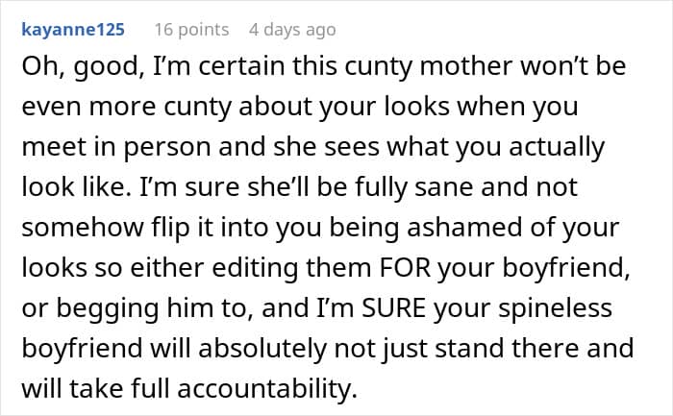Open the "4 days ago" timestamp permalink
Image resolution: width=673 pixels, height=416 pixels.
pos(291,30)
